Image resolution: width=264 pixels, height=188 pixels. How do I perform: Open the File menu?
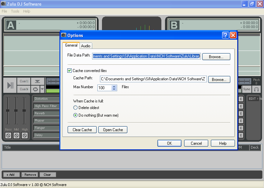4,11
